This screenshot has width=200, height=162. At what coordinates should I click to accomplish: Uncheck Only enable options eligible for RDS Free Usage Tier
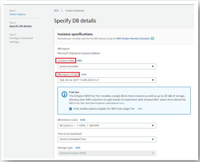(x=70, y=109)
